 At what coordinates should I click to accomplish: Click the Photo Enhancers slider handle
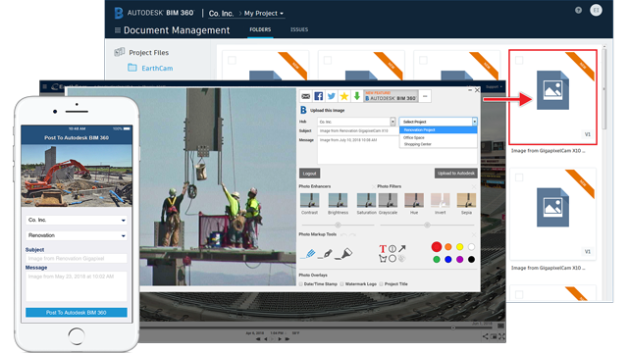(338, 225)
